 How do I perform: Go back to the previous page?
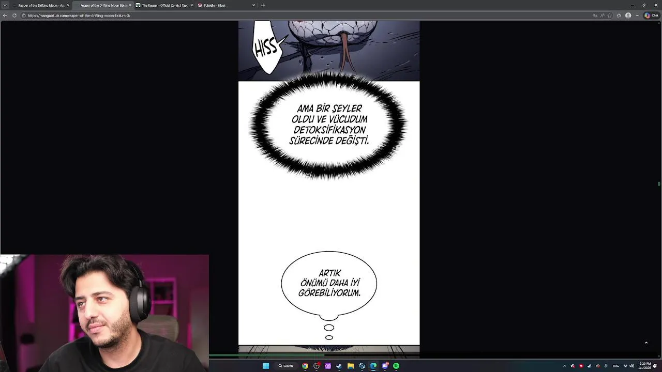tap(5, 16)
